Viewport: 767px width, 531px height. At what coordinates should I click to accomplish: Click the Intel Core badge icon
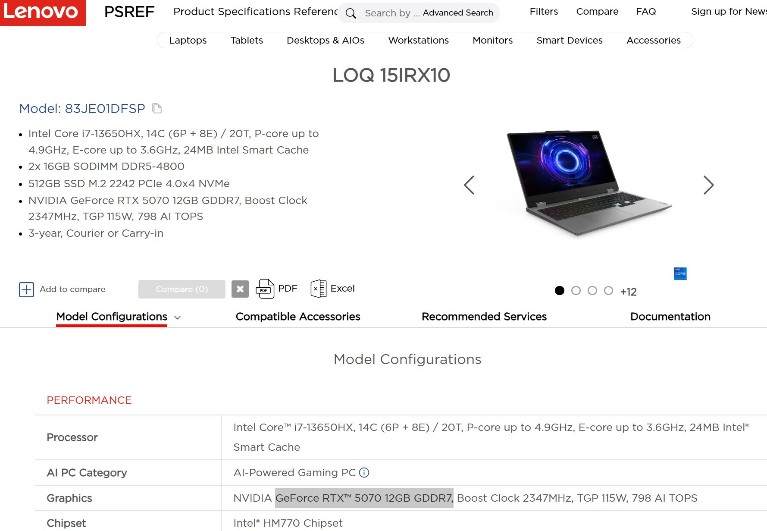point(680,273)
